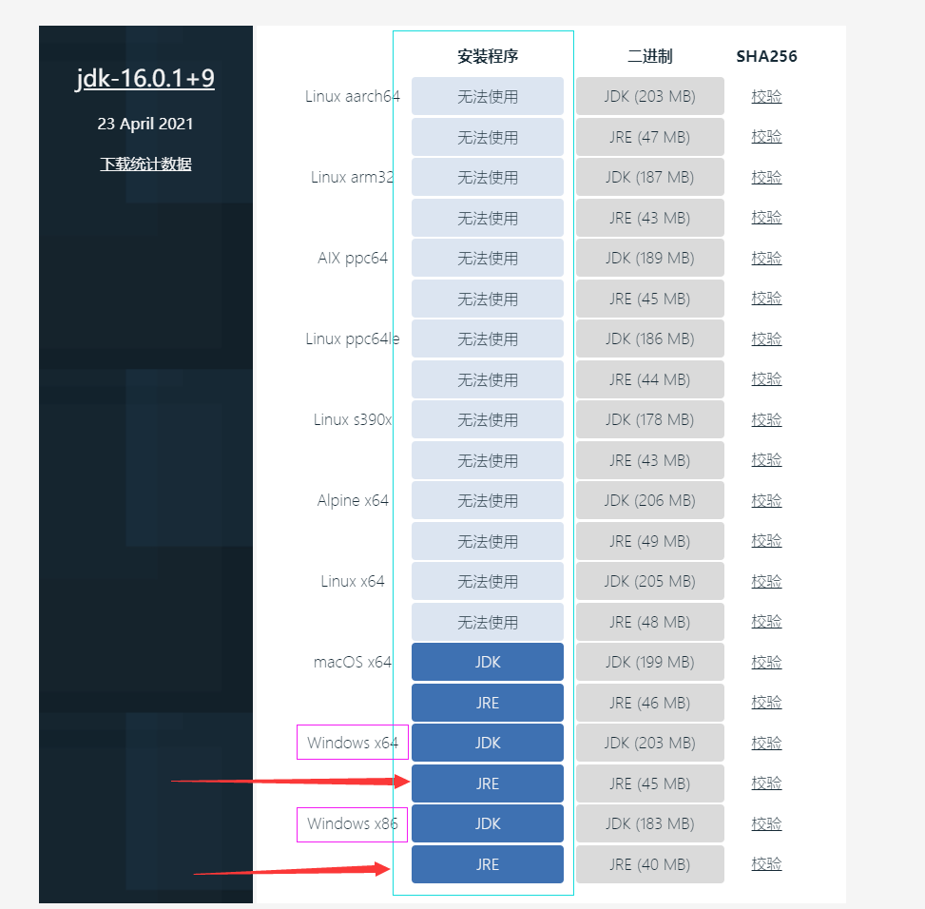Open 校验 link for JRE (47 MB)

tap(766, 137)
